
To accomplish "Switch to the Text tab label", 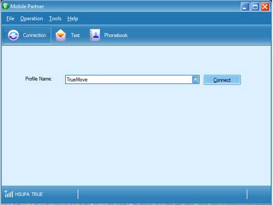I will tap(75, 35).
